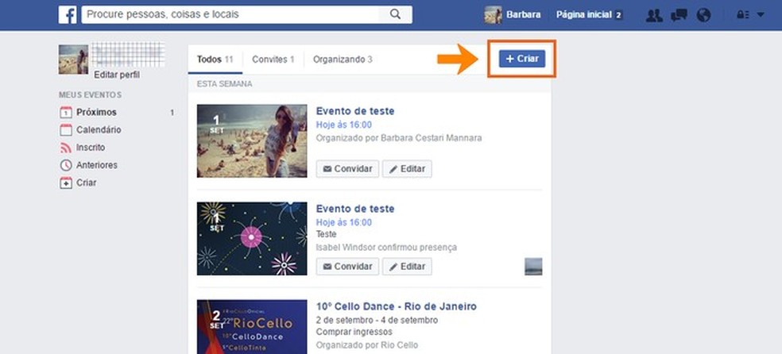Go to Página inicial
782x354 pixels.
coord(583,14)
